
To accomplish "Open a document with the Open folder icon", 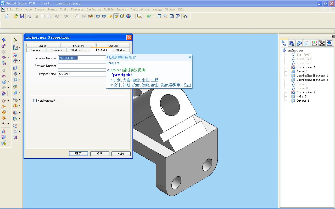I will 16,16.
